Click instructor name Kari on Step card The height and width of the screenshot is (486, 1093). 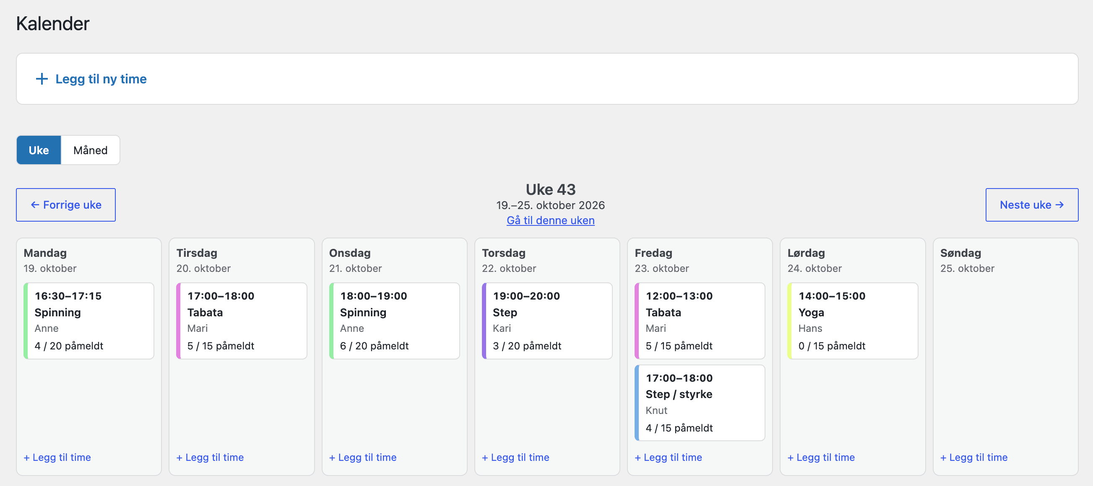502,328
